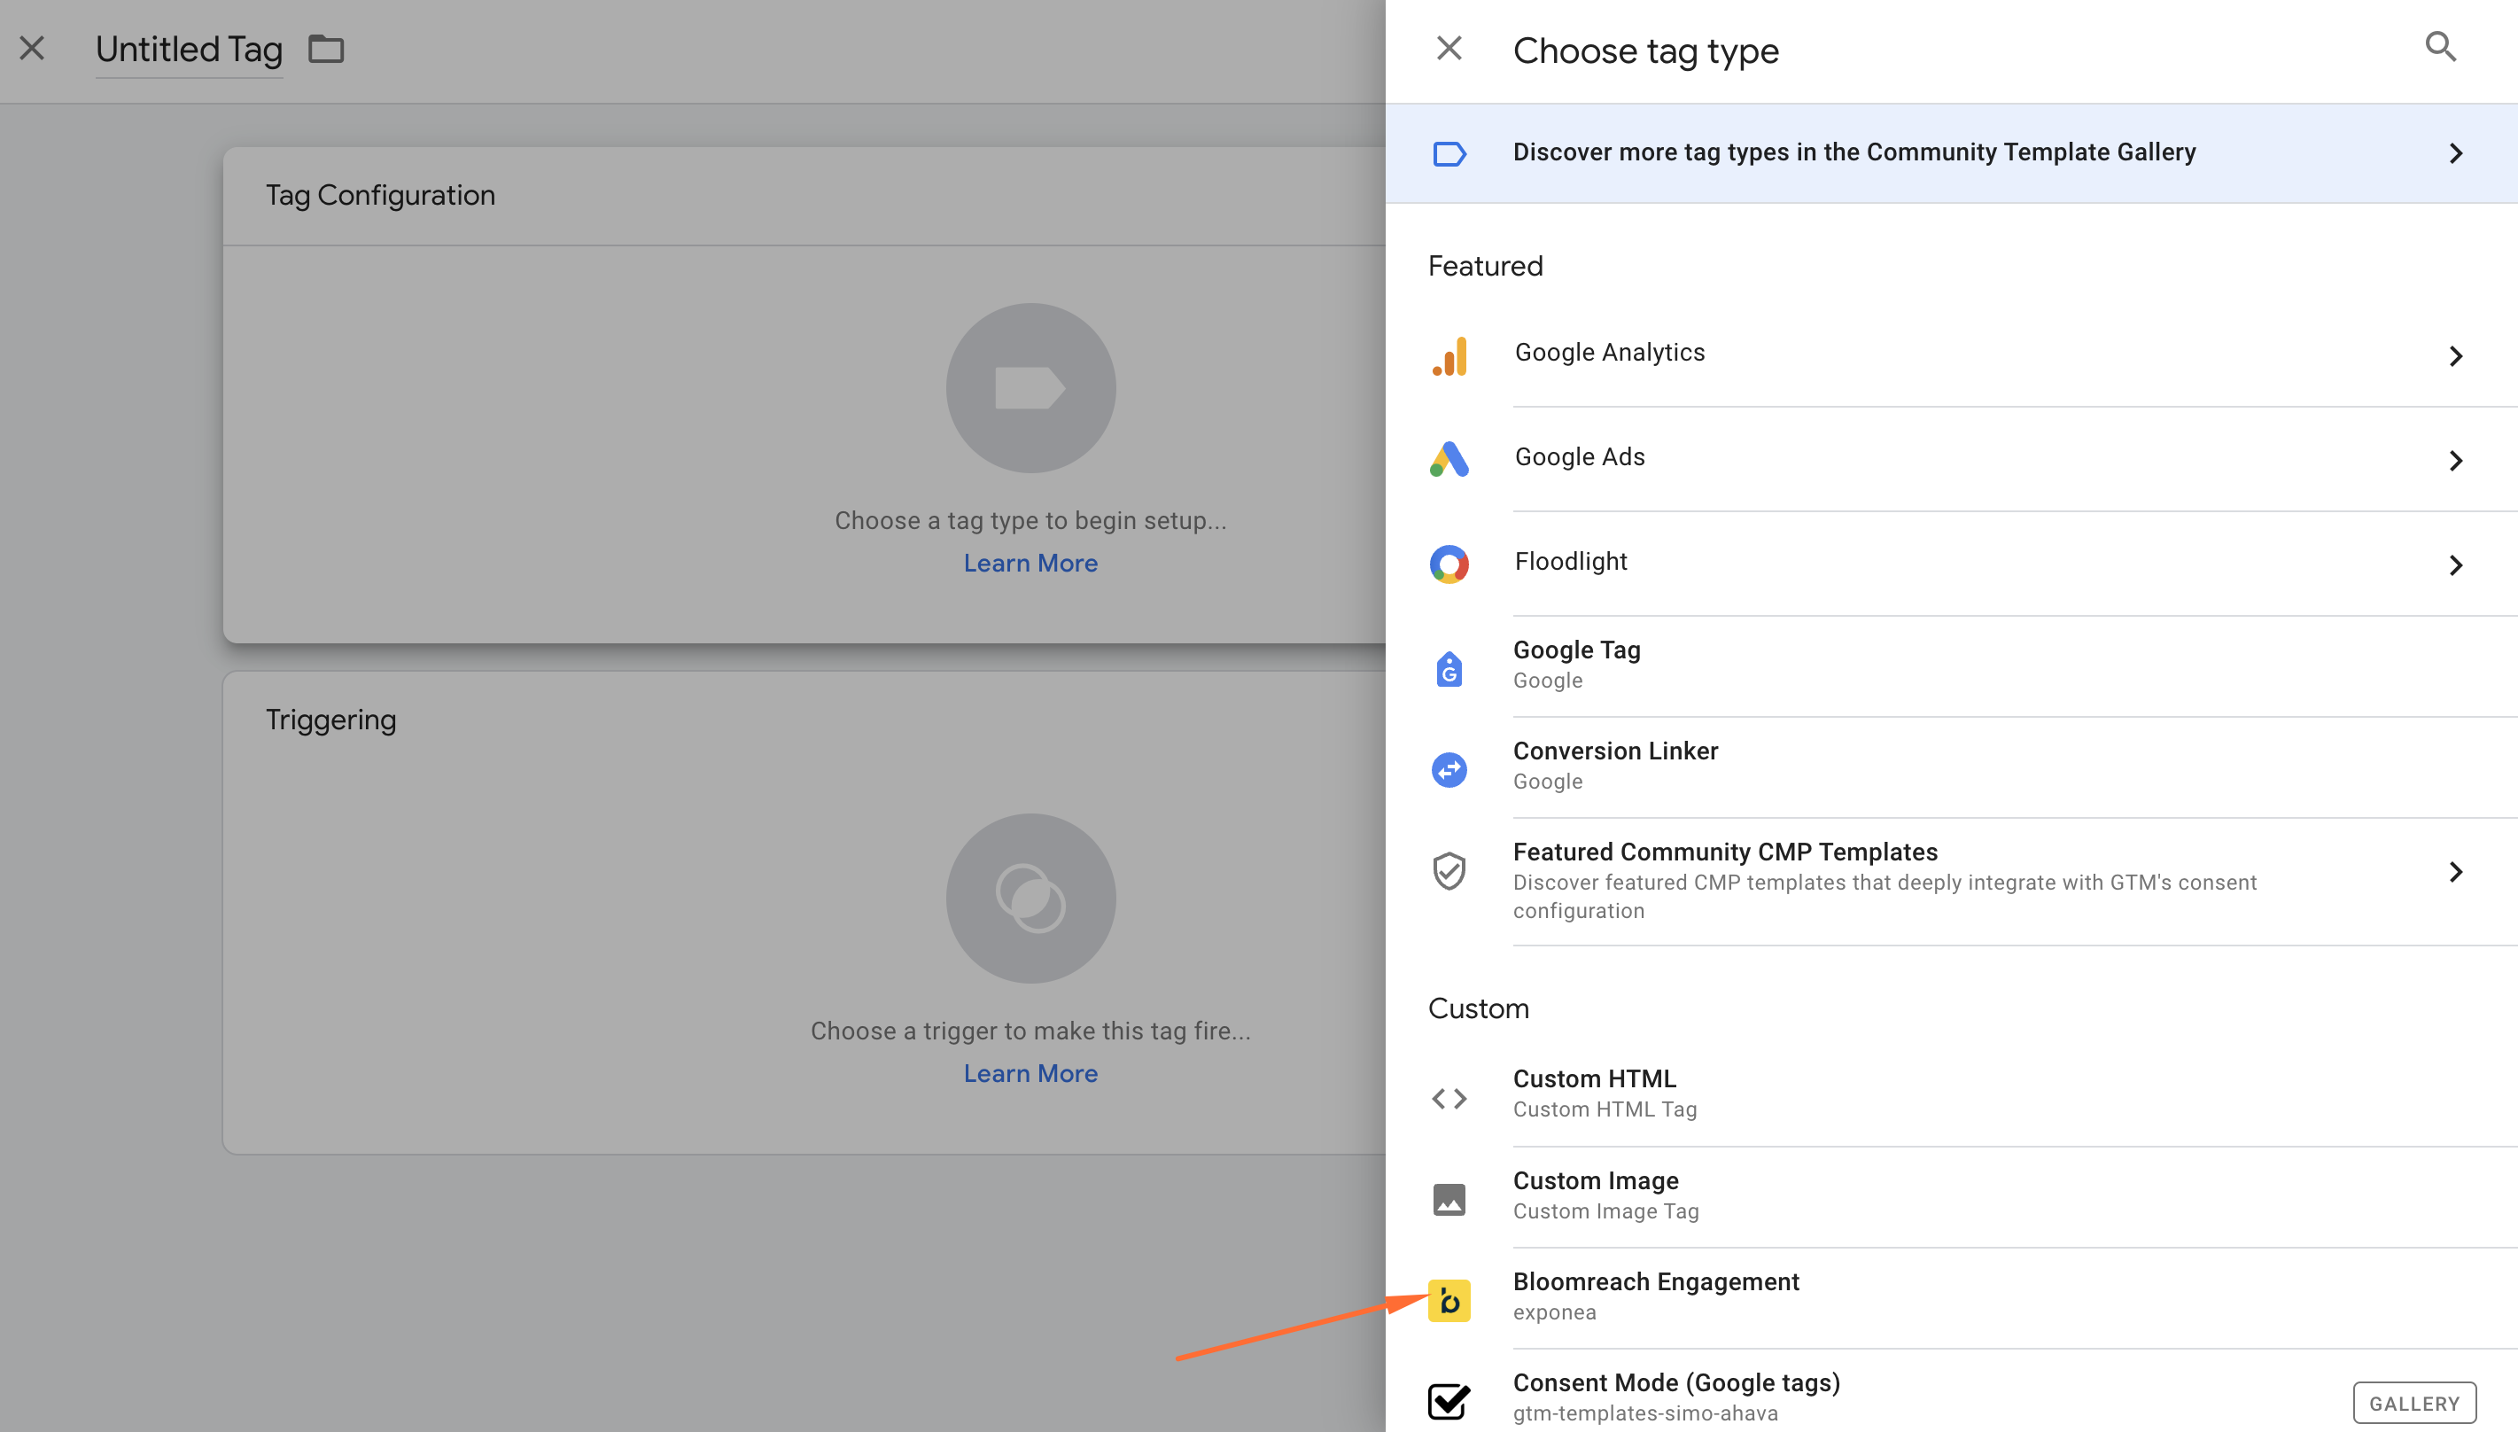Choose Consent Mode (Google tags) template
The height and width of the screenshot is (1432, 2518).
[x=1951, y=1390]
